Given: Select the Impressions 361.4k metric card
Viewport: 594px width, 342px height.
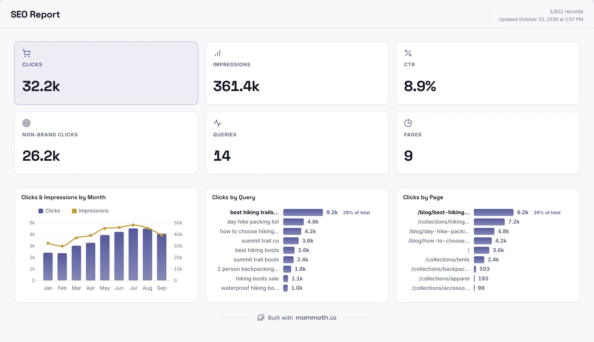Looking at the screenshot, I should [x=297, y=73].
